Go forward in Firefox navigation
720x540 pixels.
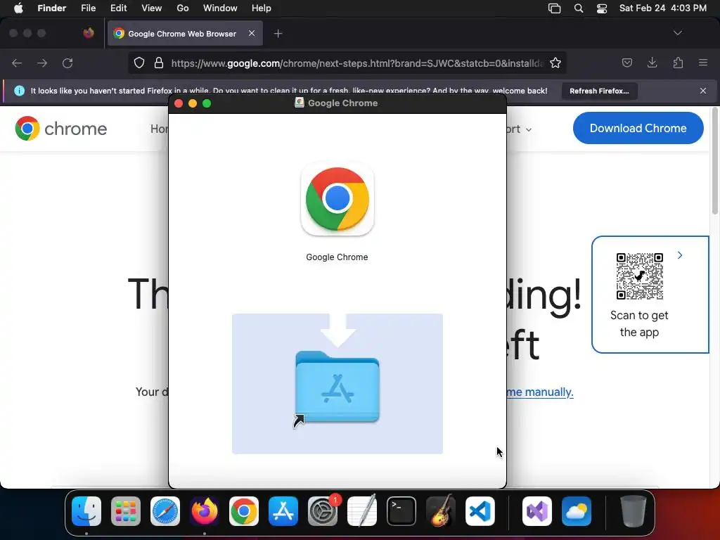42,63
